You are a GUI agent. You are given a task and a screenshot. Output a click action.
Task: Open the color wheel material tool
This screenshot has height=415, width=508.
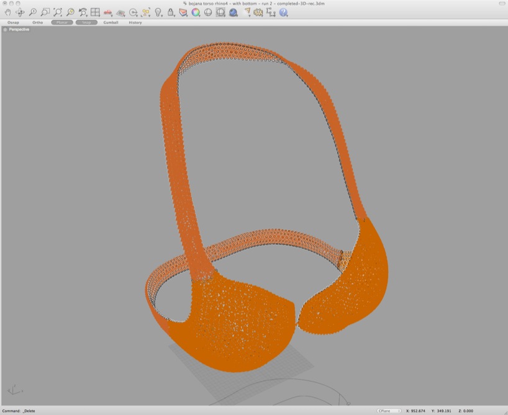[196, 12]
